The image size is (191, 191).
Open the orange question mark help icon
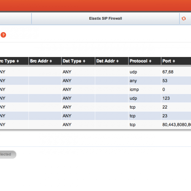pyautogui.click(x=3, y=35)
